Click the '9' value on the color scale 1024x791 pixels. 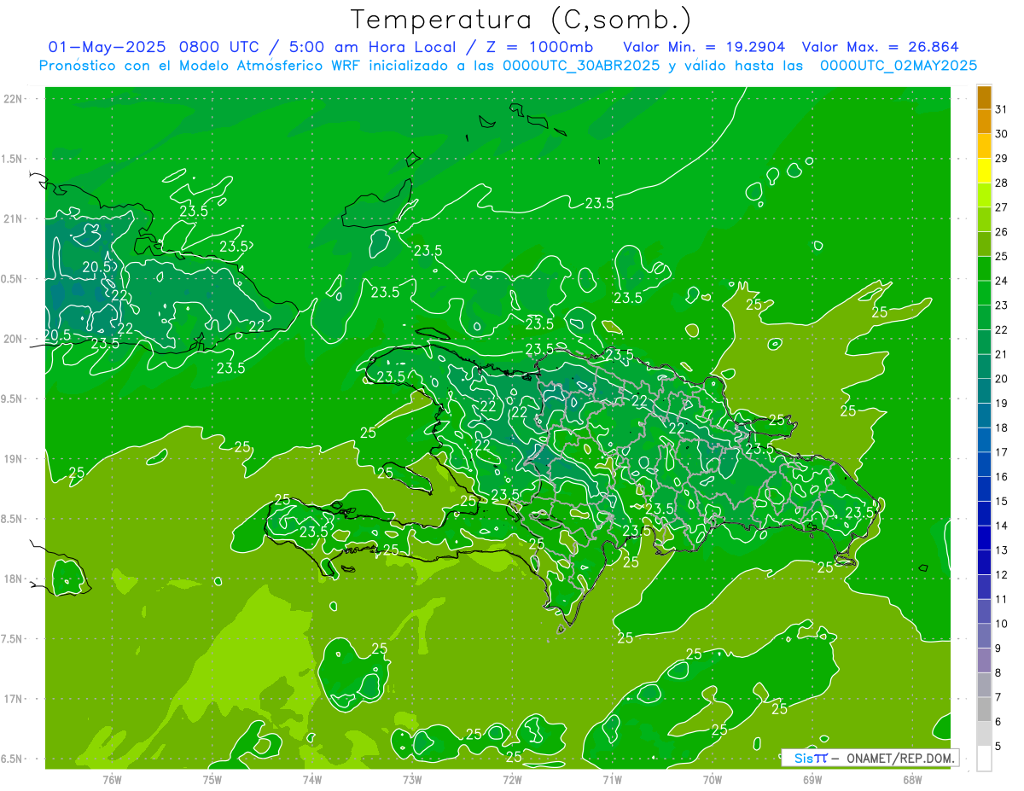click(998, 648)
